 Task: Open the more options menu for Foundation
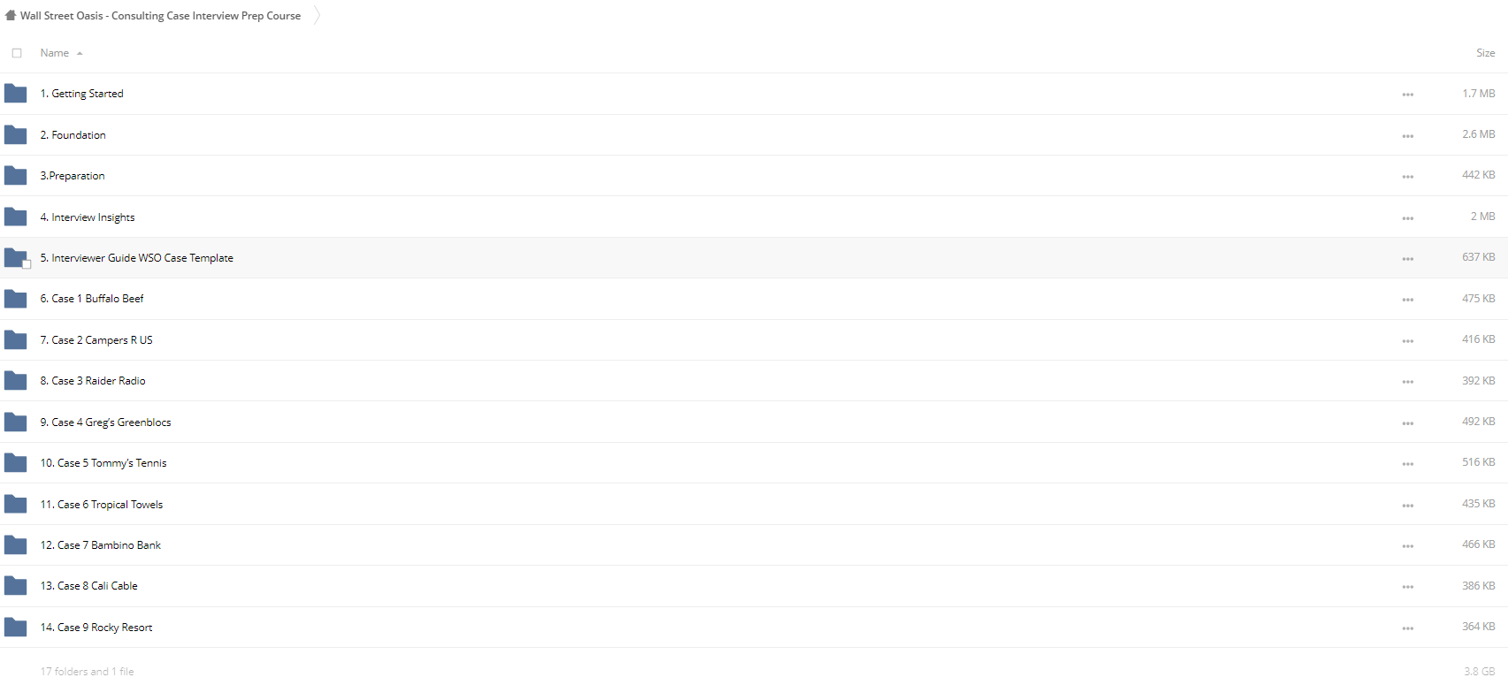[1407, 136]
